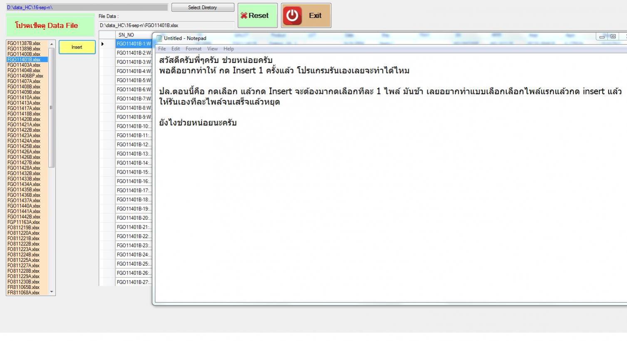Select FGP11163A.xlsx in file list
This screenshot has height=341, width=627.
[24, 222]
